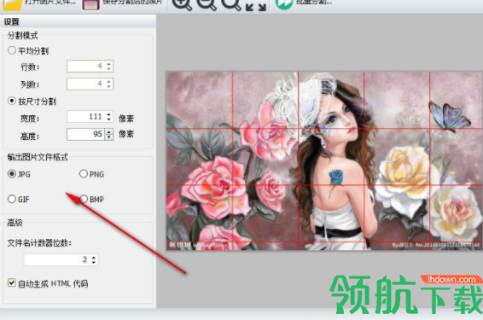Increase the 宽度 value with up arrow
This screenshot has height=320, width=483.
(x=108, y=114)
